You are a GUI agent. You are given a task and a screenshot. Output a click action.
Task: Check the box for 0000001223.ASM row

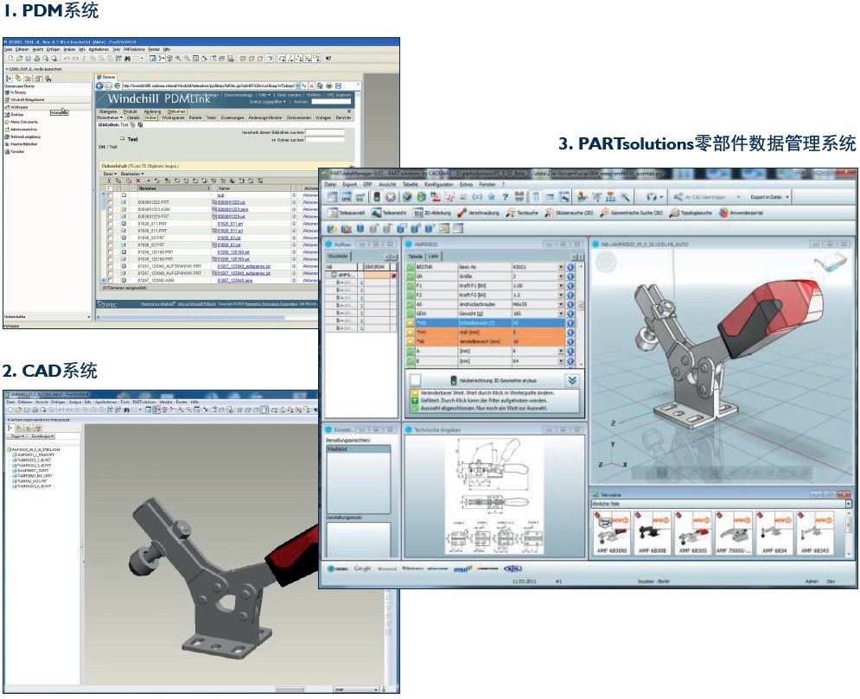point(110,209)
